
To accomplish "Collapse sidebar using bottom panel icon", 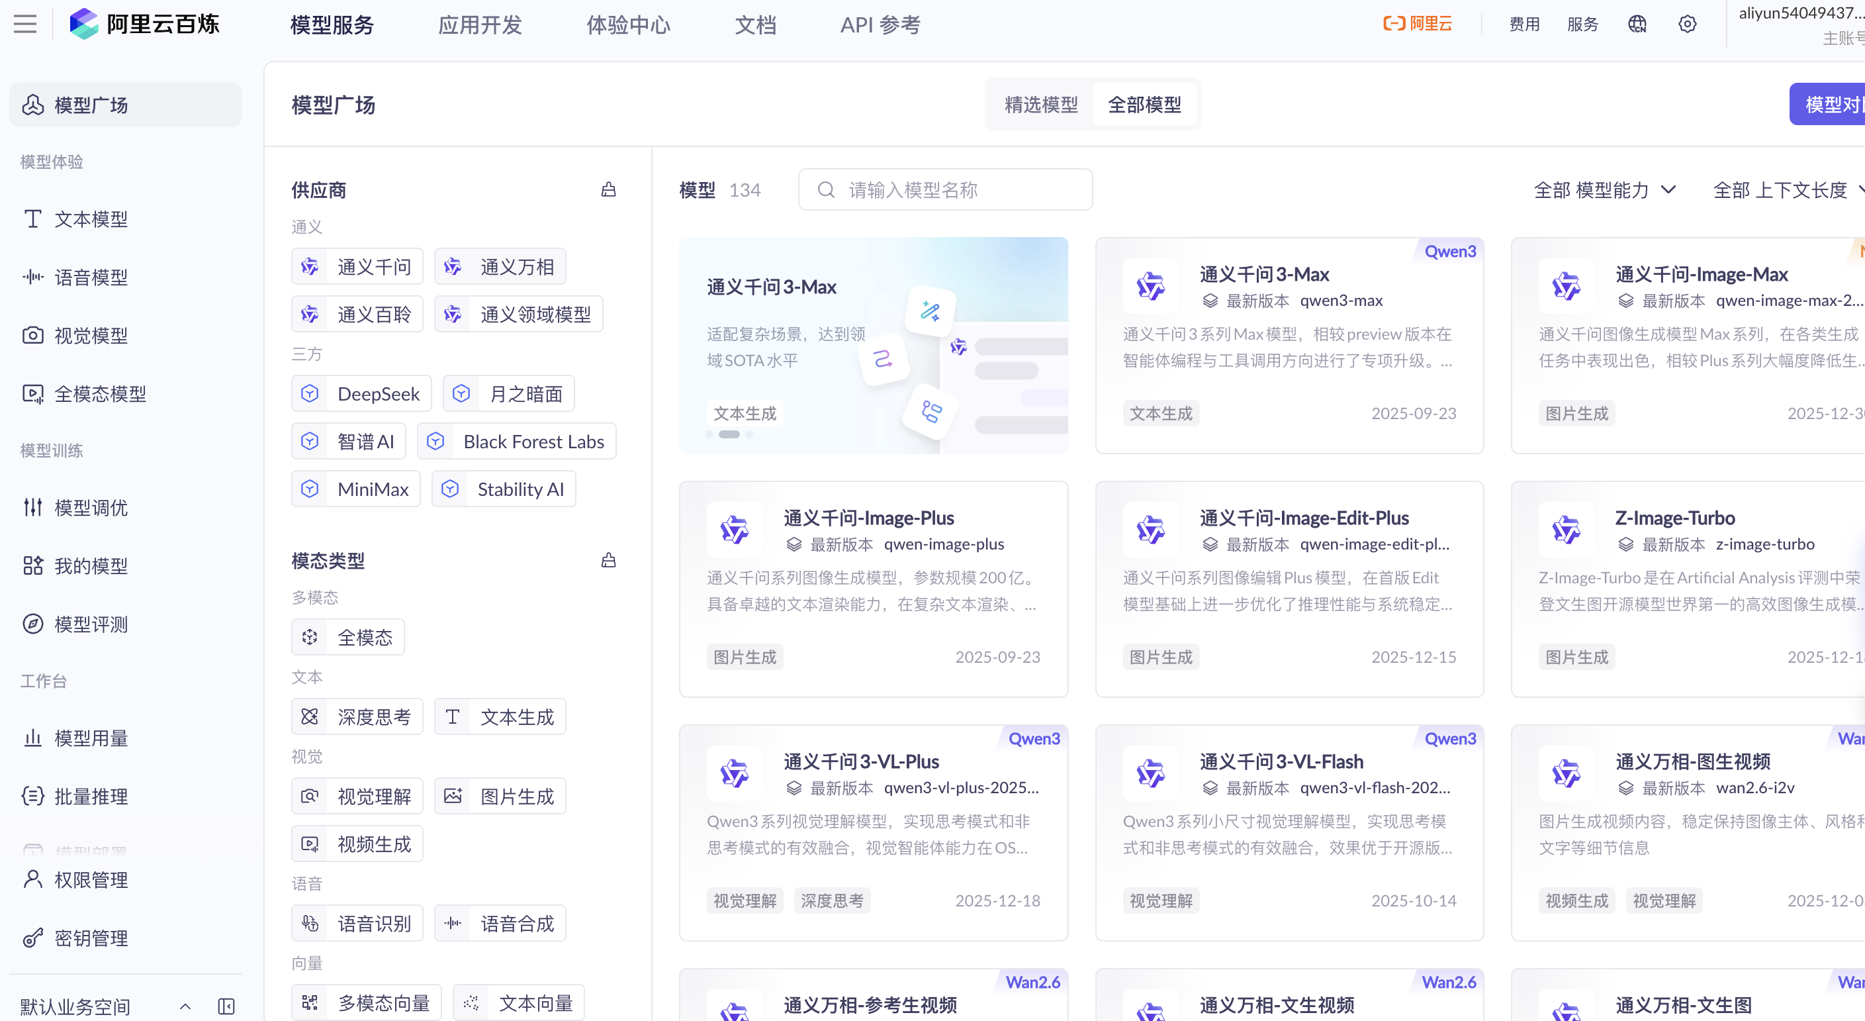I will coord(226,1006).
